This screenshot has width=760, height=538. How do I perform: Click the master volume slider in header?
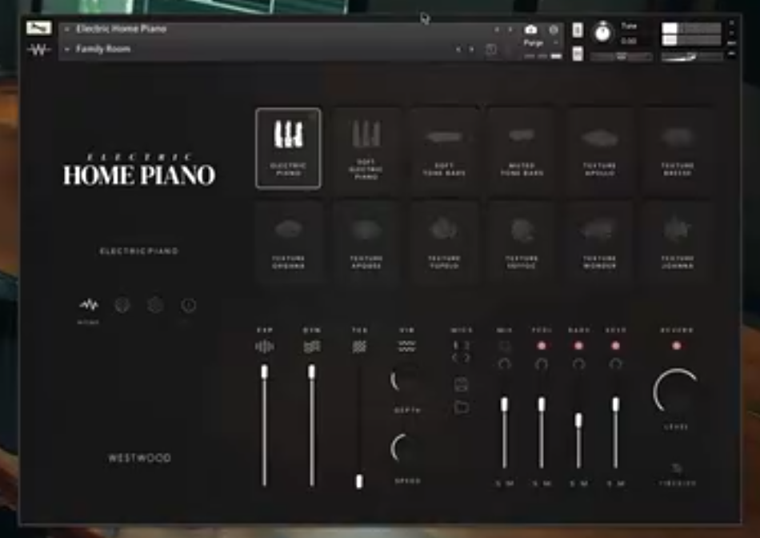click(x=692, y=58)
